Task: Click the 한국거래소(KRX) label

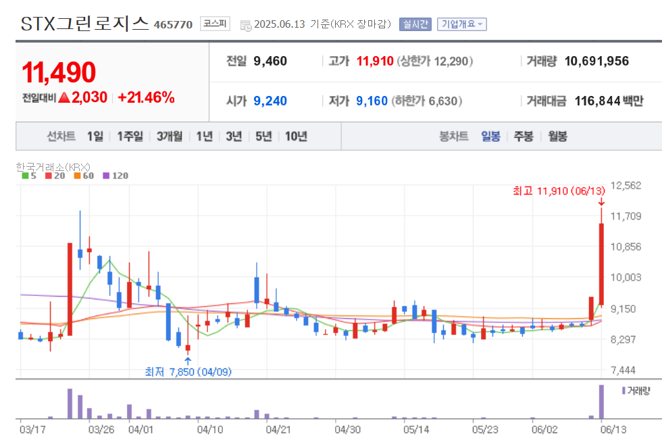Action: coord(53,167)
